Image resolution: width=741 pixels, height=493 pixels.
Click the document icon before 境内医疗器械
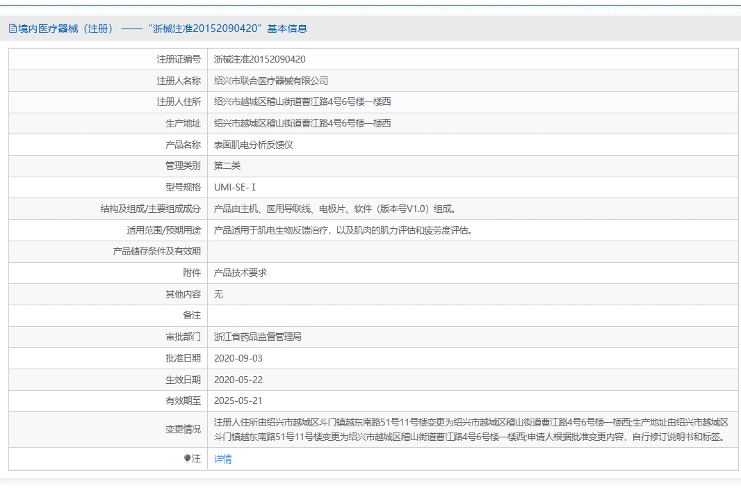click(x=13, y=29)
